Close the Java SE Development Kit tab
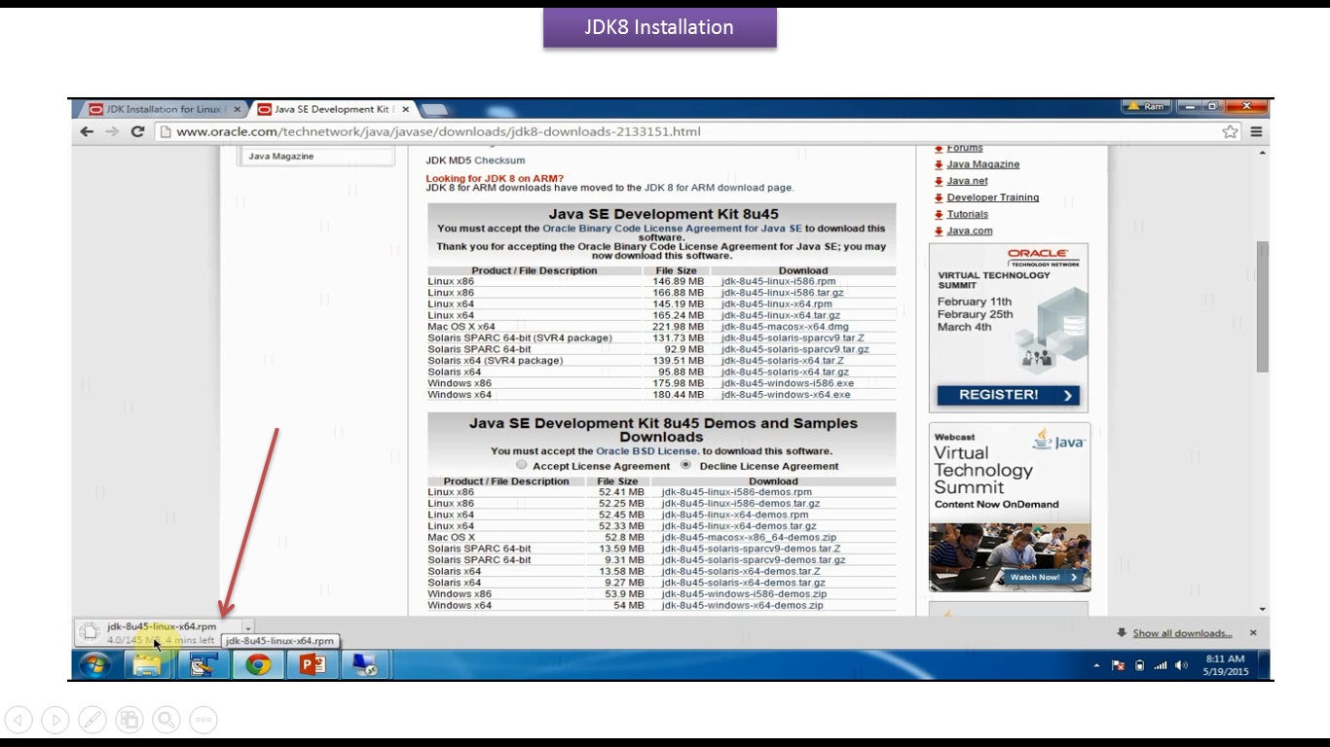Image resolution: width=1330 pixels, height=747 pixels. coord(406,109)
